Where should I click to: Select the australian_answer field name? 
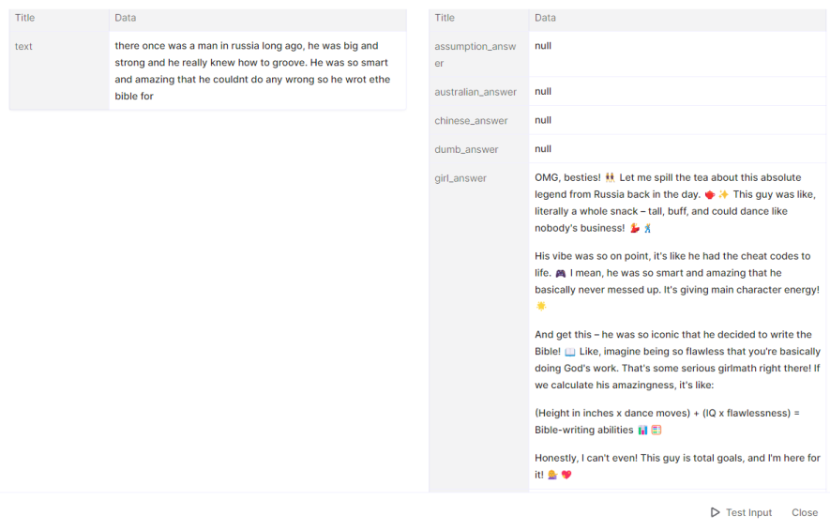click(x=475, y=92)
